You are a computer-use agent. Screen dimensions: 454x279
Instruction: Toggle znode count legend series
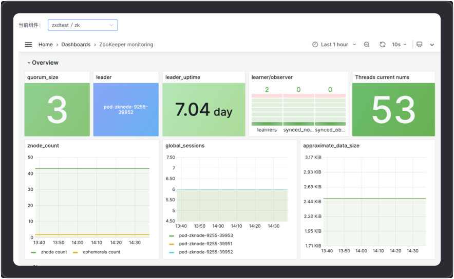54,252
